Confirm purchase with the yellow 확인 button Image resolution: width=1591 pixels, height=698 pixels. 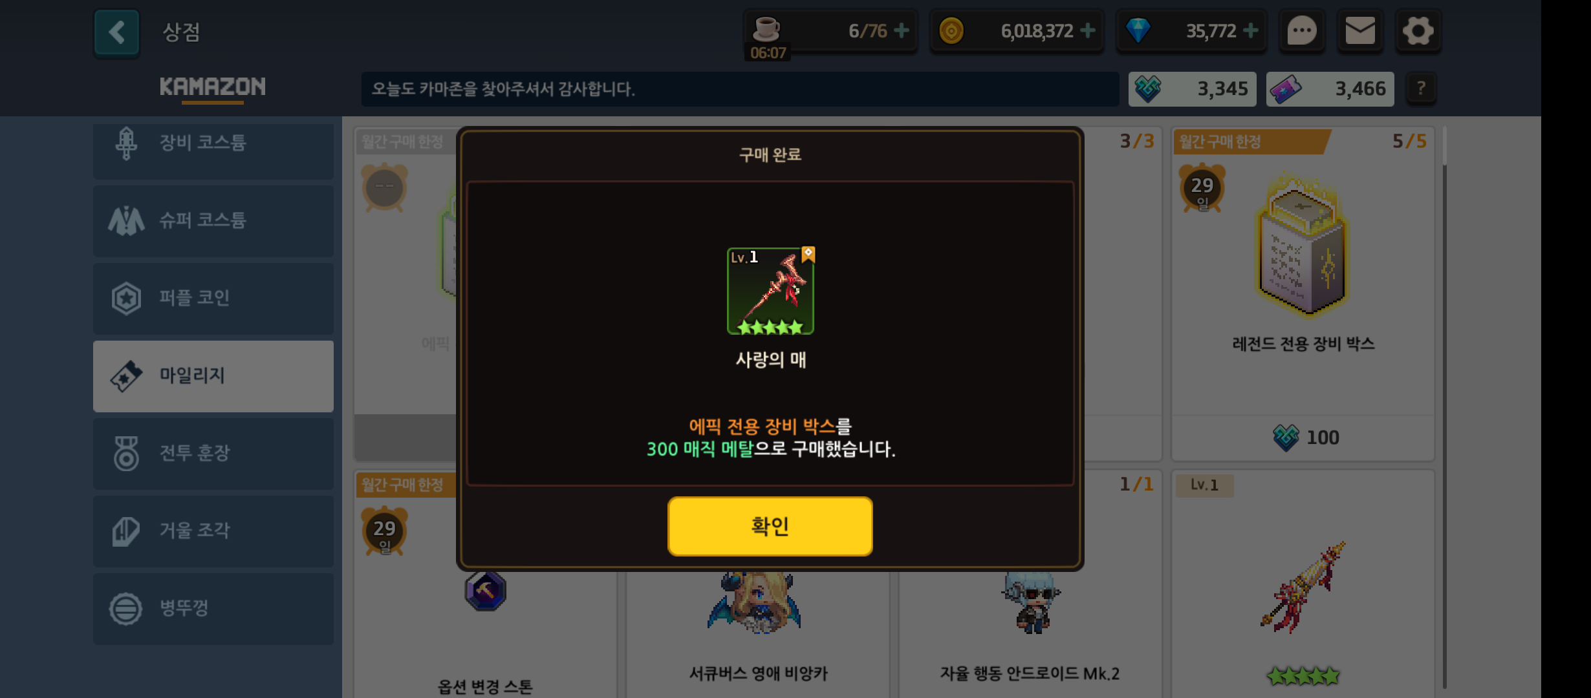770,526
